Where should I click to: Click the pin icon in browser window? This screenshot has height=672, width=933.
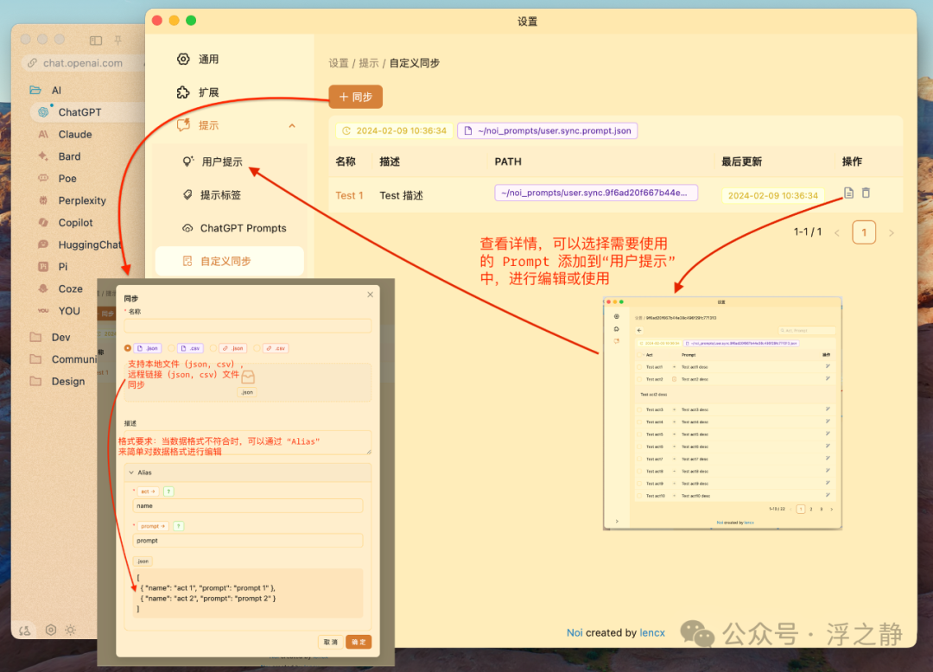[x=117, y=41]
